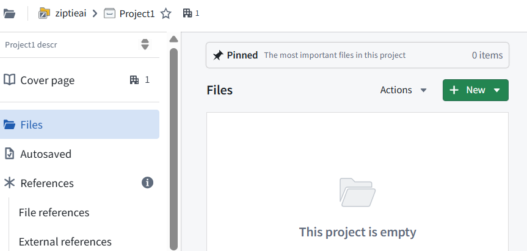Open the Actions dropdown
This screenshot has height=251, width=527.
click(403, 90)
